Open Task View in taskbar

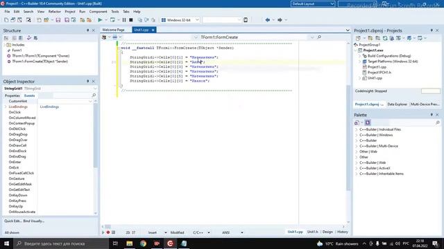click(x=115, y=243)
